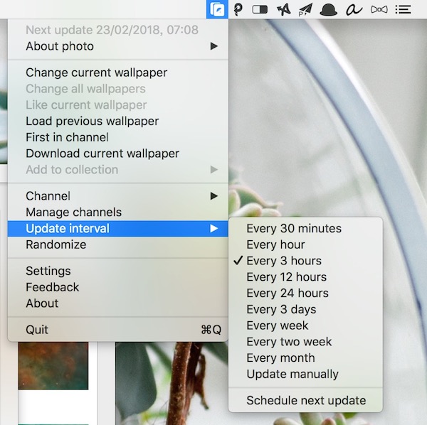Open the P-shaped menu bar icon
This screenshot has width=427, height=425.
pyautogui.click(x=238, y=9)
